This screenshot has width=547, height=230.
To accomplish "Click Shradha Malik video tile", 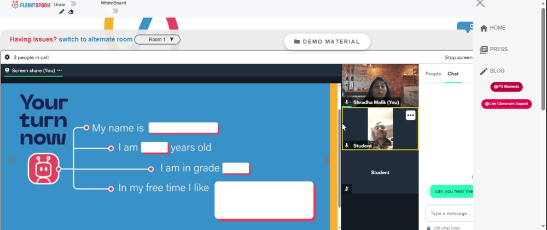I will coord(380,85).
